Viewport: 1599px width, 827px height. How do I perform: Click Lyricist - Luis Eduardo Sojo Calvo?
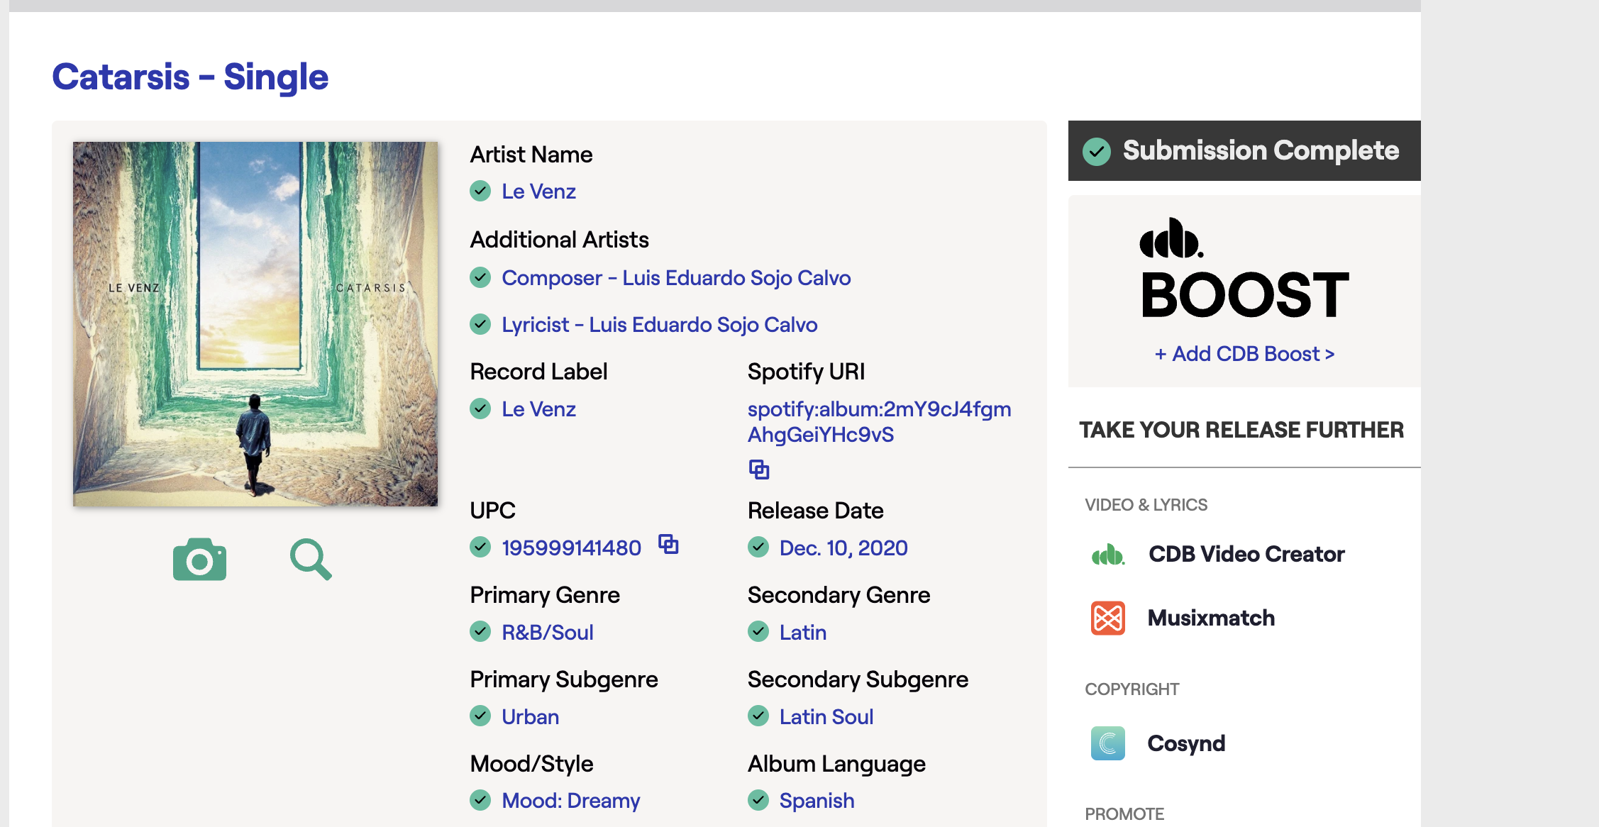660,325
